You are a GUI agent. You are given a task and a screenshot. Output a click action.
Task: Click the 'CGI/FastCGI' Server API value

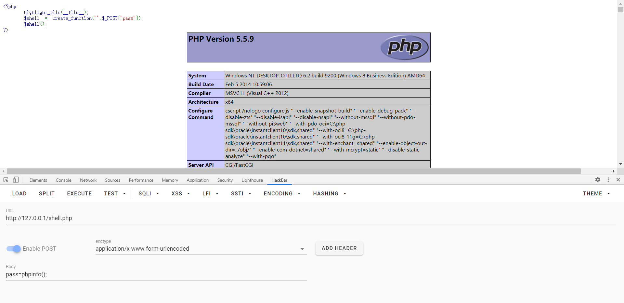pos(239,165)
